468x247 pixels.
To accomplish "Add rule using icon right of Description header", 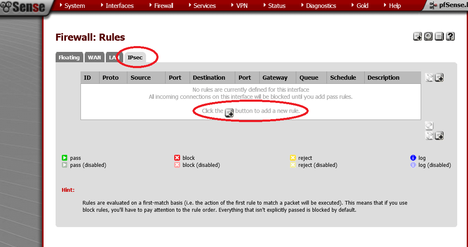I will click(x=439, y=78).
